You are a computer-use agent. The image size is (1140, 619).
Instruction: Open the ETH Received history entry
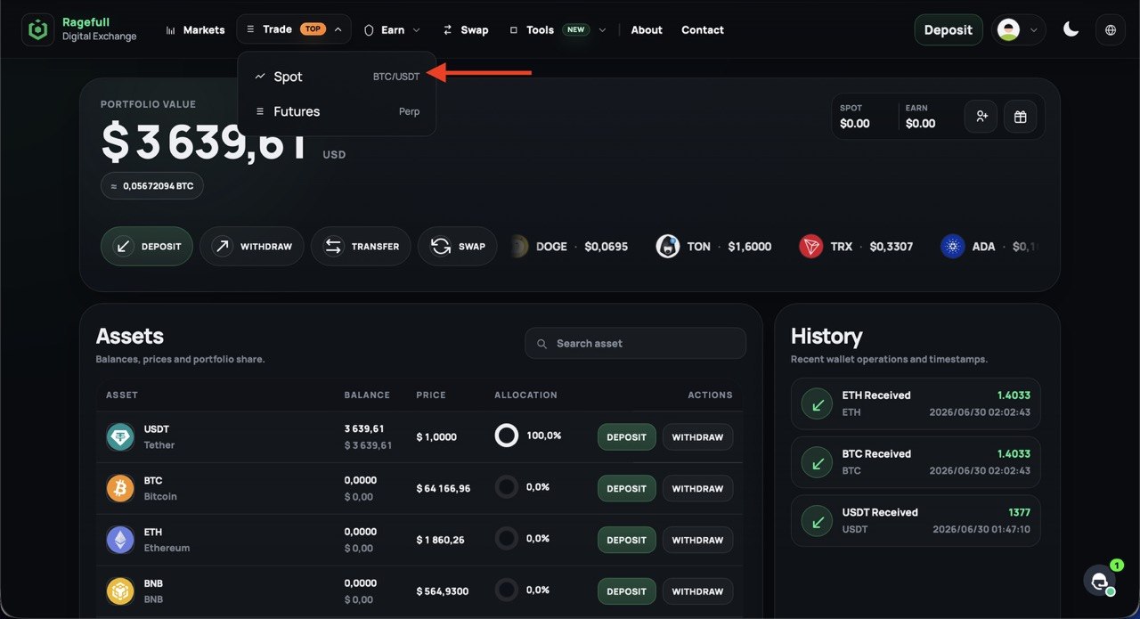pos(916,403)
